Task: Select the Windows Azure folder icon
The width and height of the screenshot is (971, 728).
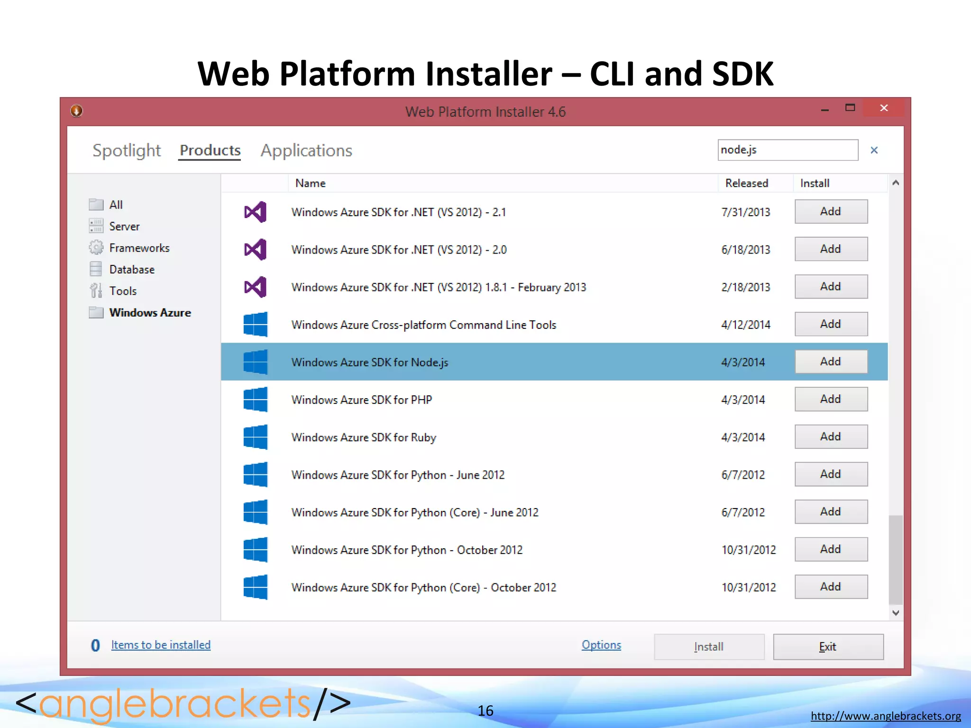Action: 96,312
